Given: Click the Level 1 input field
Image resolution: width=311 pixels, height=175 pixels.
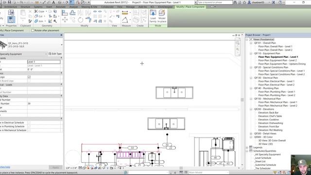Looking at the screenshot, I should [44, 62].
